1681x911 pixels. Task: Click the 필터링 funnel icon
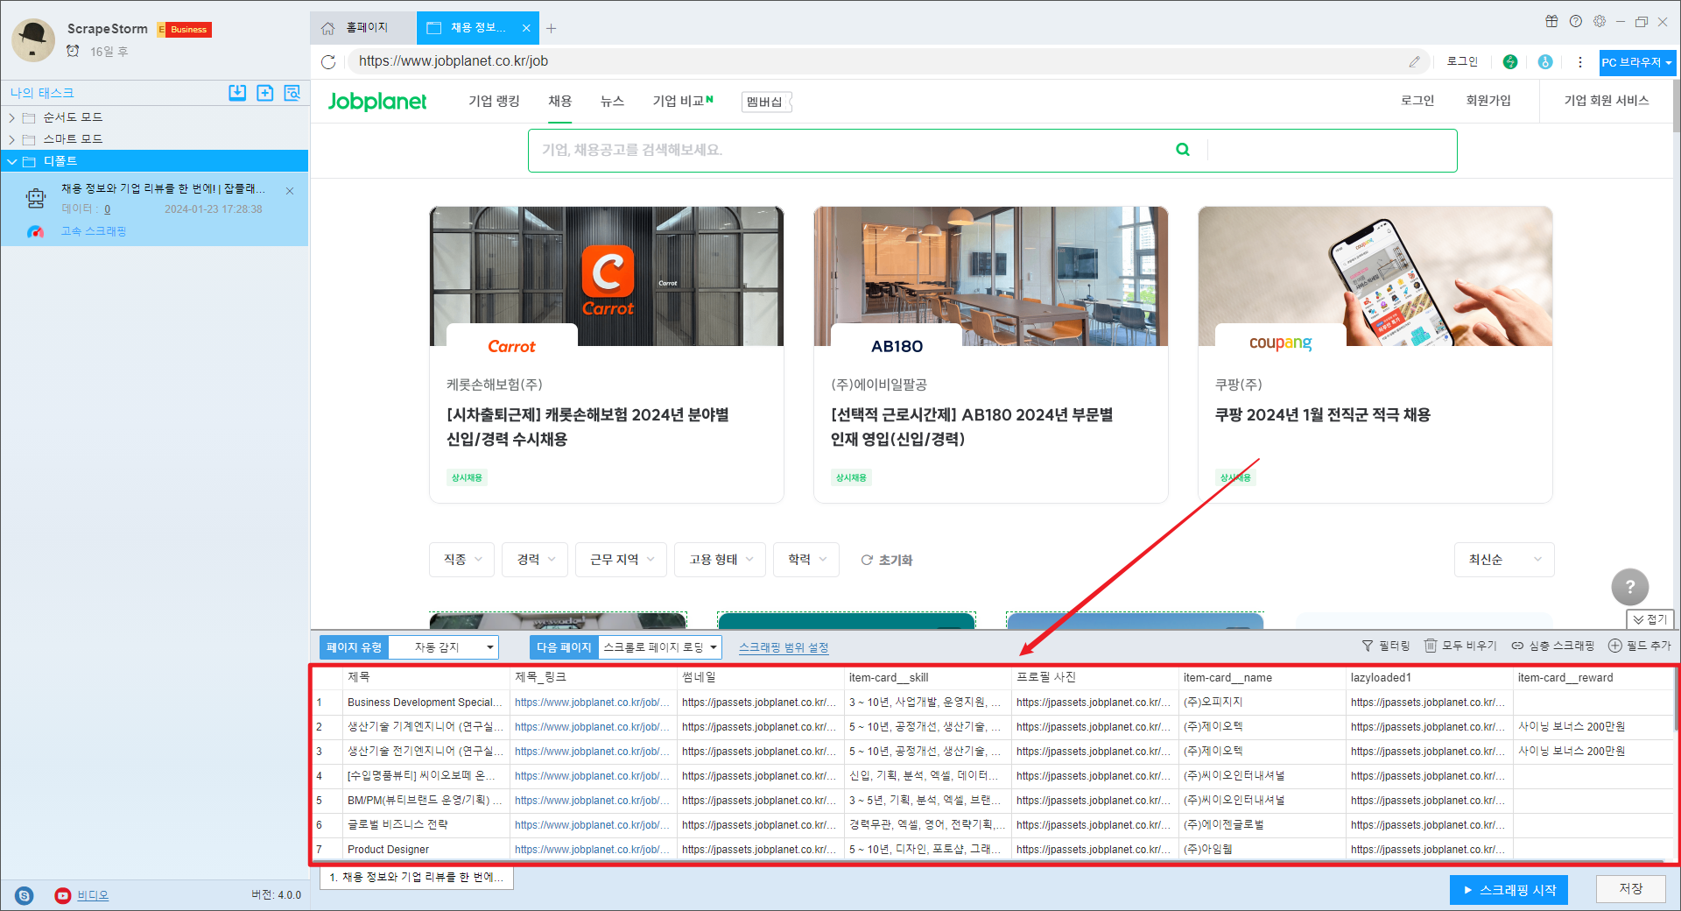1368,646
